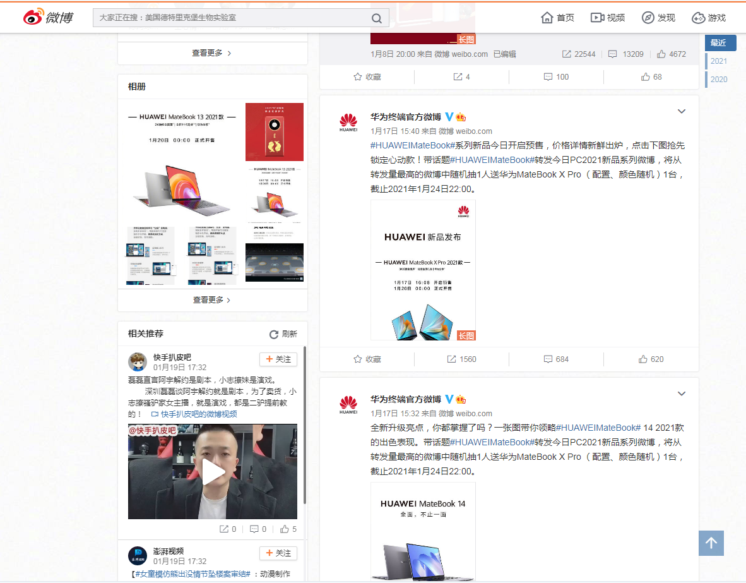Play the 快手扒皮吧 video thumbnail
This screenshot has width=746, height=583.
(x=213, y=471)
